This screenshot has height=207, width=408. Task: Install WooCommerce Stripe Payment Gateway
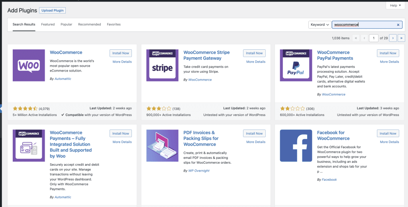click(x=254, y=53)
